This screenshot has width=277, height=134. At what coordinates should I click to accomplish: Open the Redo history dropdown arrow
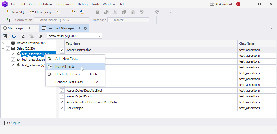[x=165, y=12]
